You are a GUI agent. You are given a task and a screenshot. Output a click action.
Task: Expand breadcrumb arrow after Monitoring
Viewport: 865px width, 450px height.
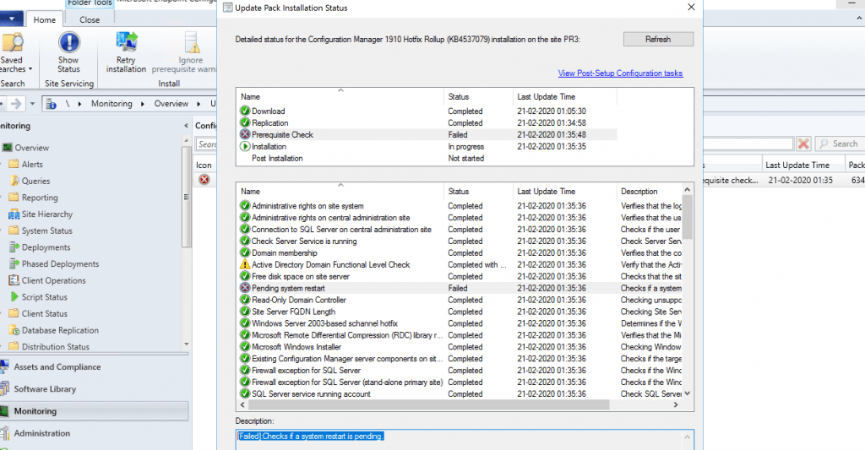pos(142,104)
